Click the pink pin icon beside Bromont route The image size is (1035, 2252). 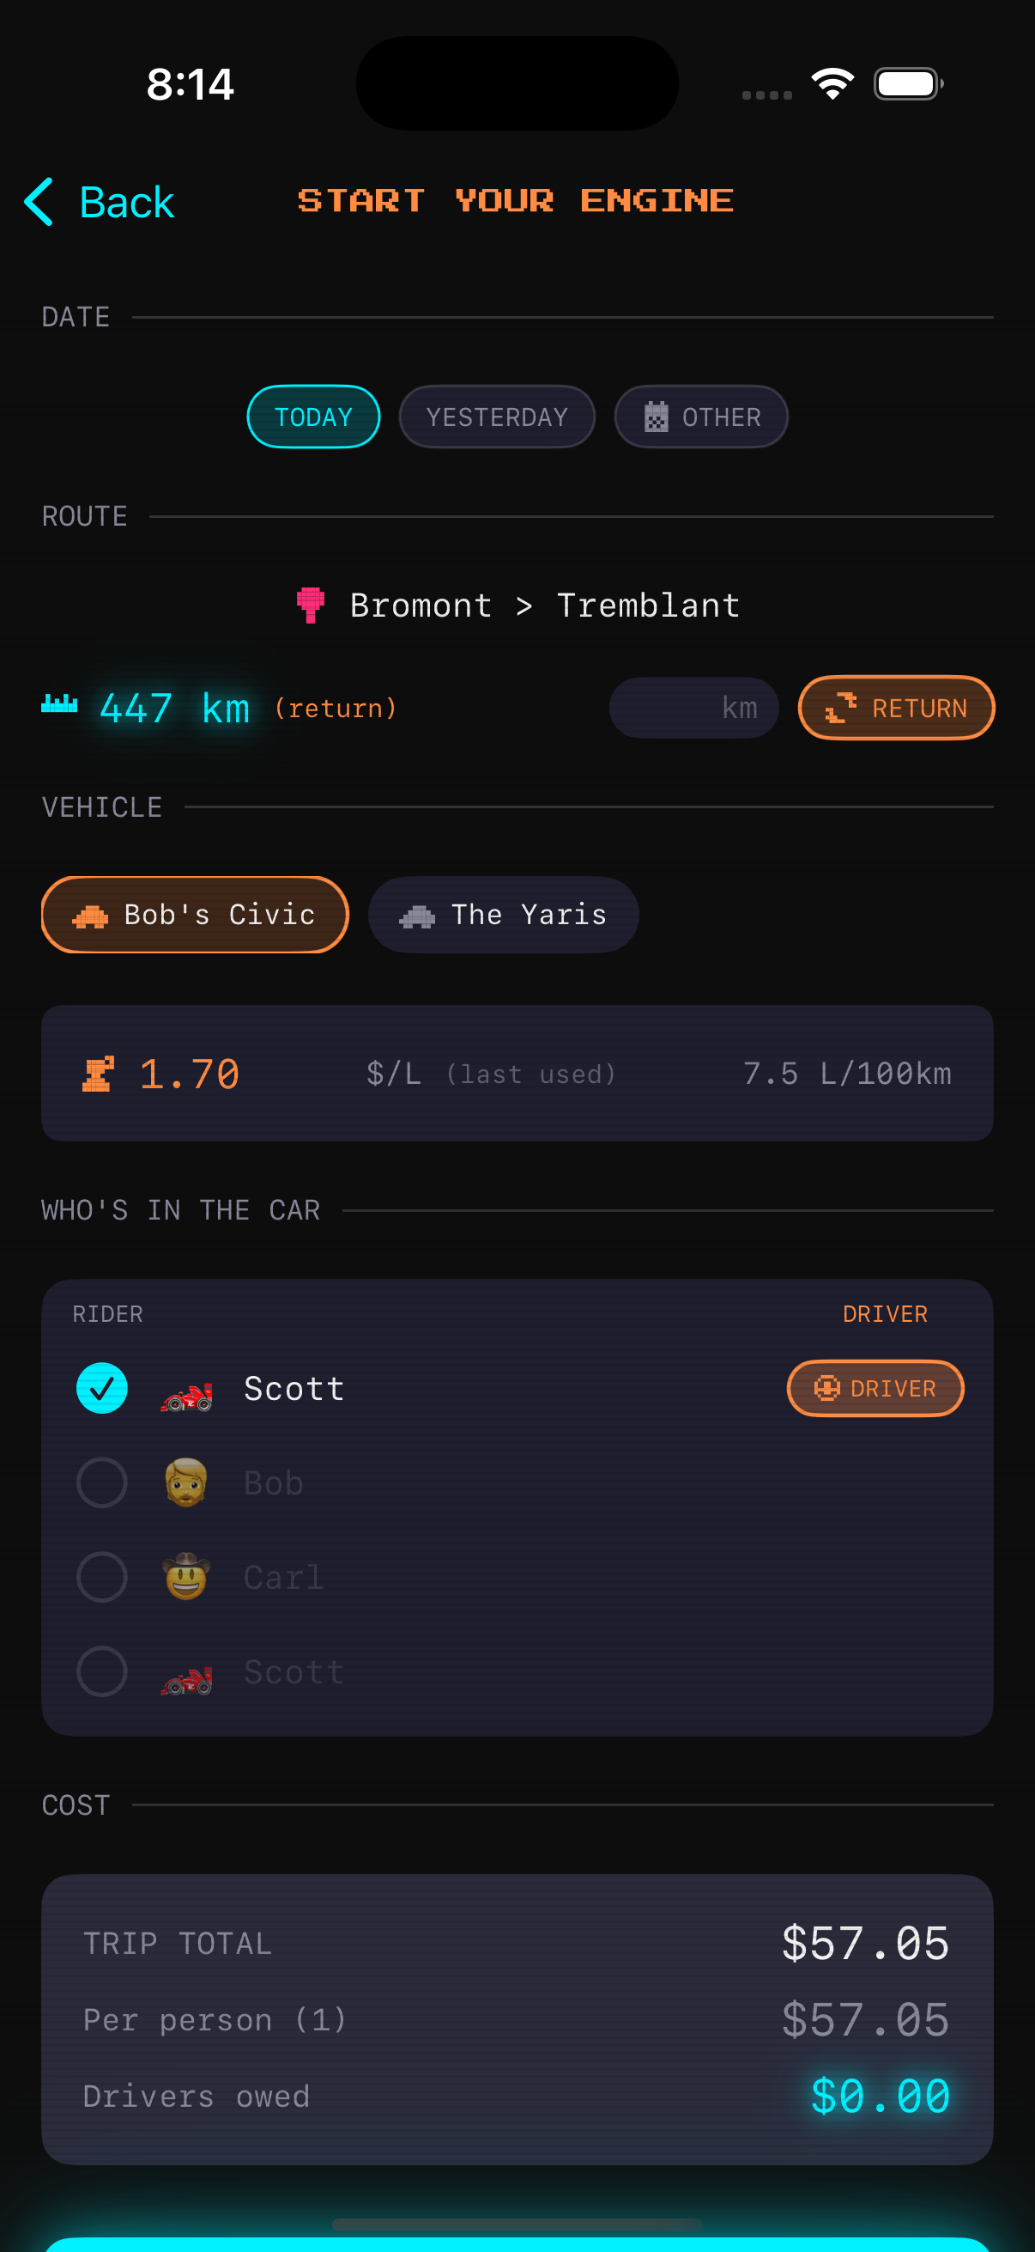(310, 605)
